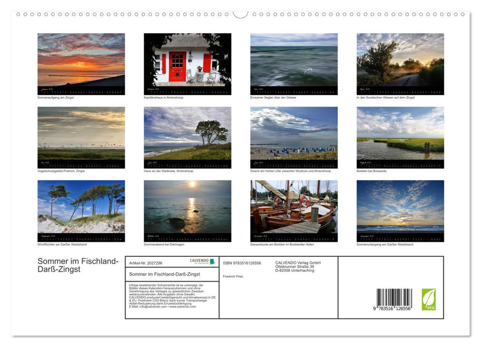Select the Sommerabend bei Dierhagen thumbnail
This screenshot has width=481, height=347.
pos(188,211)
